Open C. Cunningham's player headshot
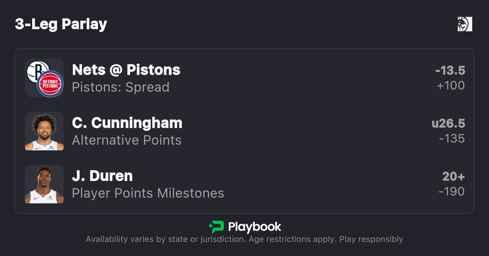The image size is (489, 256). tap(44, 131)
